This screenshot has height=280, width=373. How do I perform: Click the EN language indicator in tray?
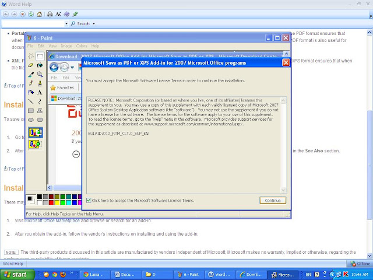click(308, 275)
